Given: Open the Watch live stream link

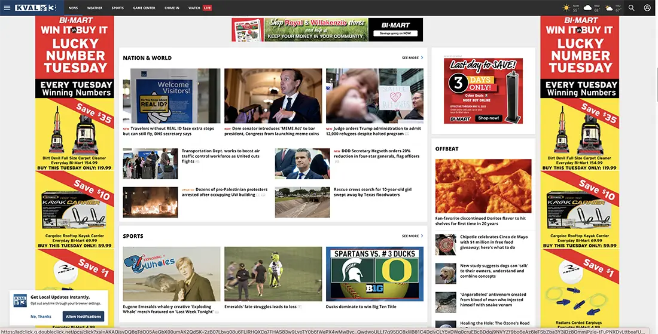Looking at the screenshot, I should [194, 8].
